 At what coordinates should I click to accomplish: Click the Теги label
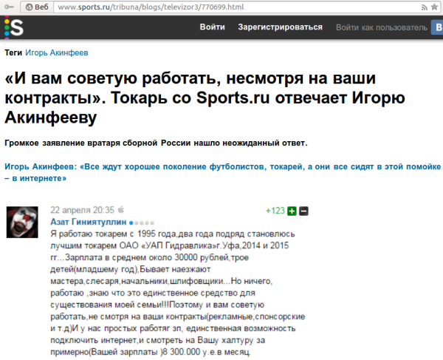point(13,53)
